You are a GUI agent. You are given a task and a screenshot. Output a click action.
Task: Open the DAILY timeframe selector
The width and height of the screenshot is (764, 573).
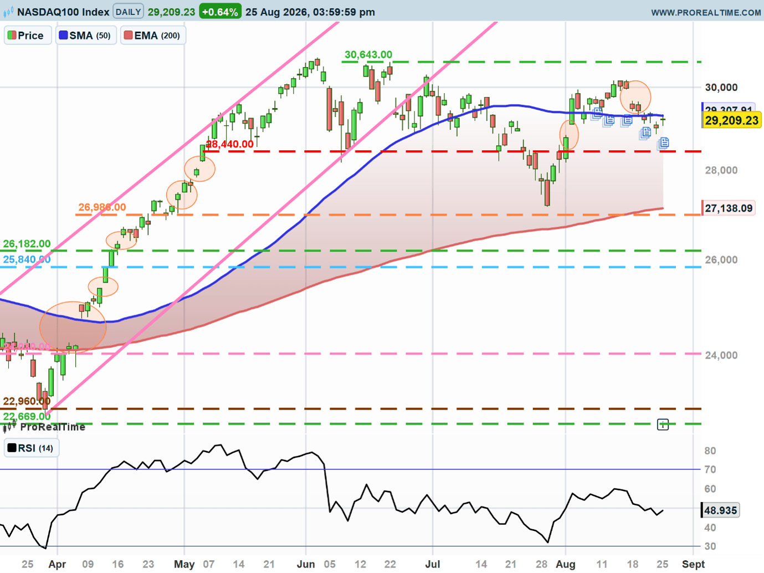pyautogui.click(x=128, y=12)
